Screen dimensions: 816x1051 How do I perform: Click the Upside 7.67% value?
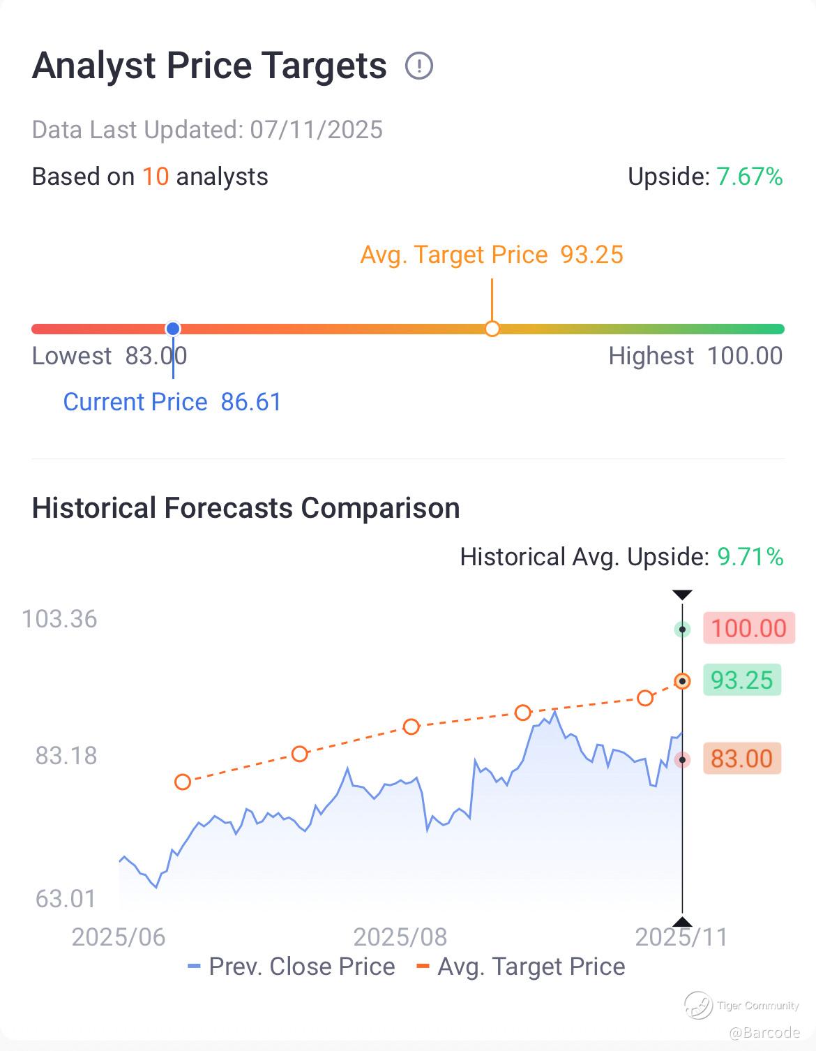(750, 177)
